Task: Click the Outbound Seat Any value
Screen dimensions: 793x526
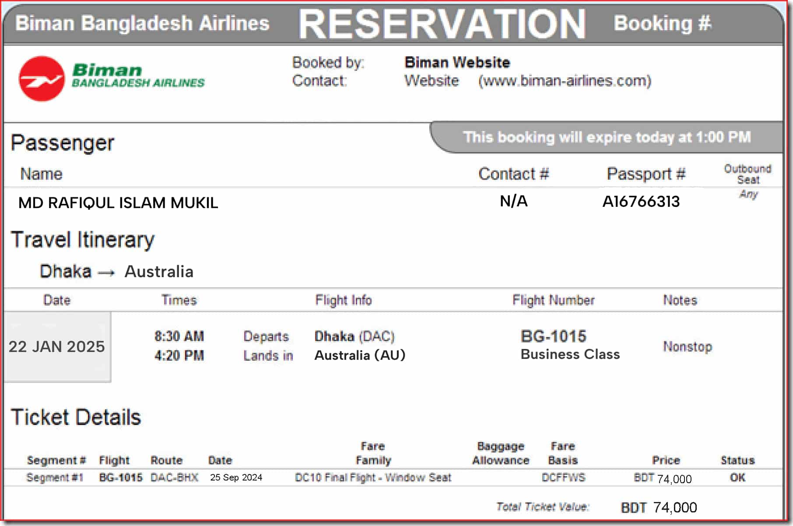Action: pos(748,194)
